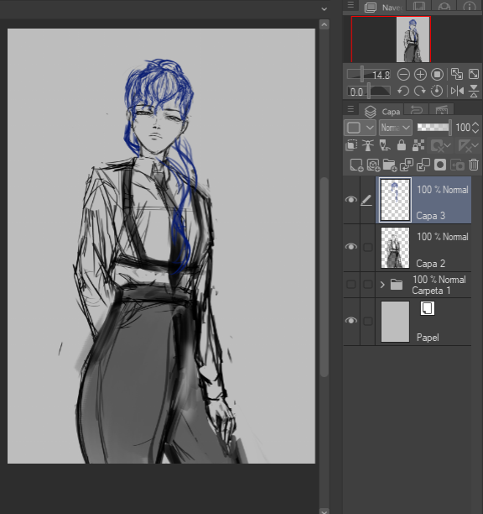This screenshot has width=483, height=514.
Task: Select the Carpeta 1 folder row
Action: (407, 285)
